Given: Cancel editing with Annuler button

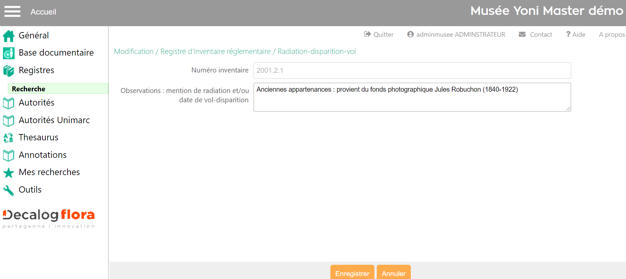Looking at the screenshot, I should click(393, 273).
